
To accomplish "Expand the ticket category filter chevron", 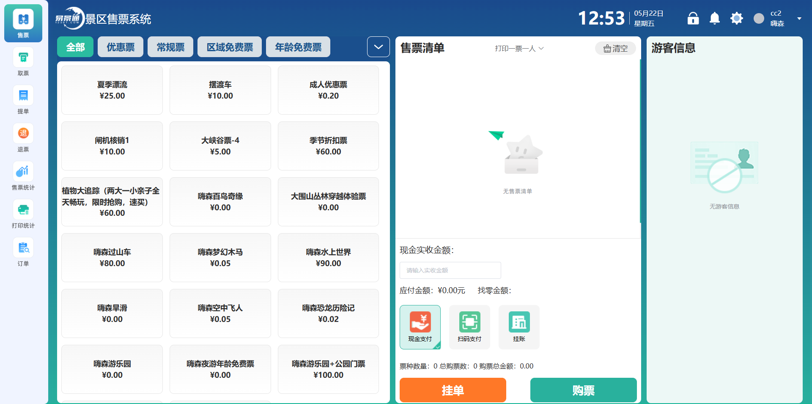I will tap(379, 47).
